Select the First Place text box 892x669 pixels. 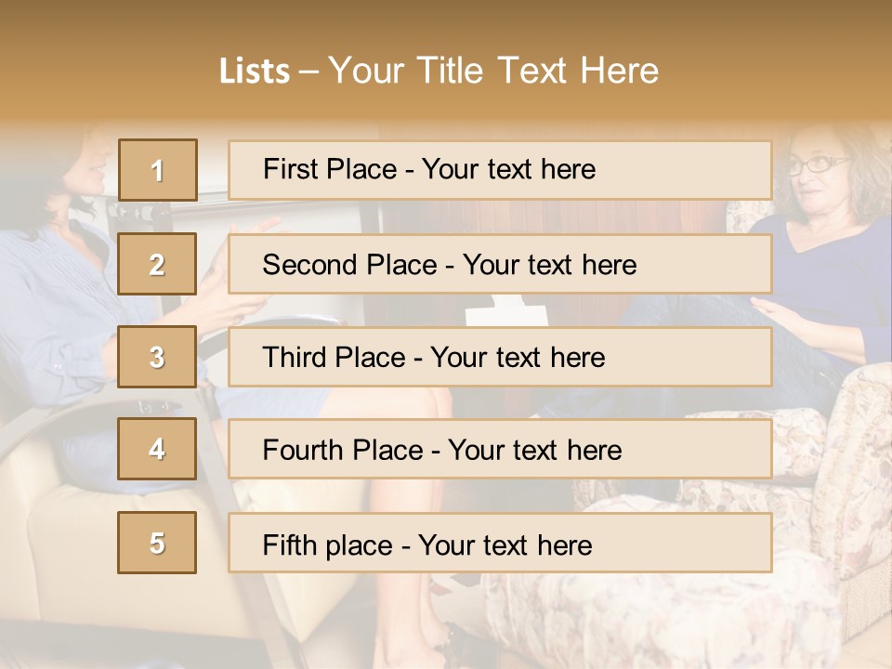click(x=500, y=170)
